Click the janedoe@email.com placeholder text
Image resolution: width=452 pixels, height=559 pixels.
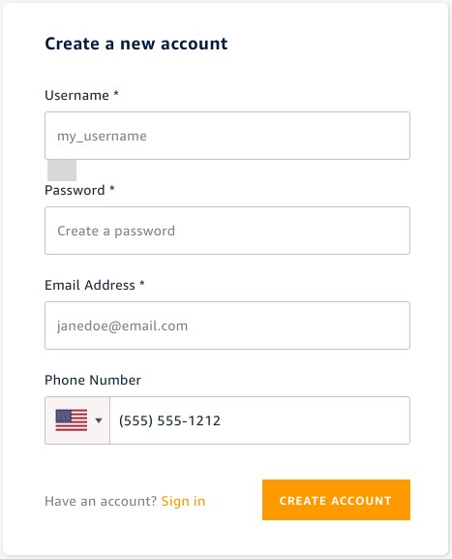(123, 326)
